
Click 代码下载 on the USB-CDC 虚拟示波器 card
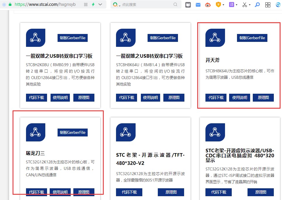[x=219, y=192]
